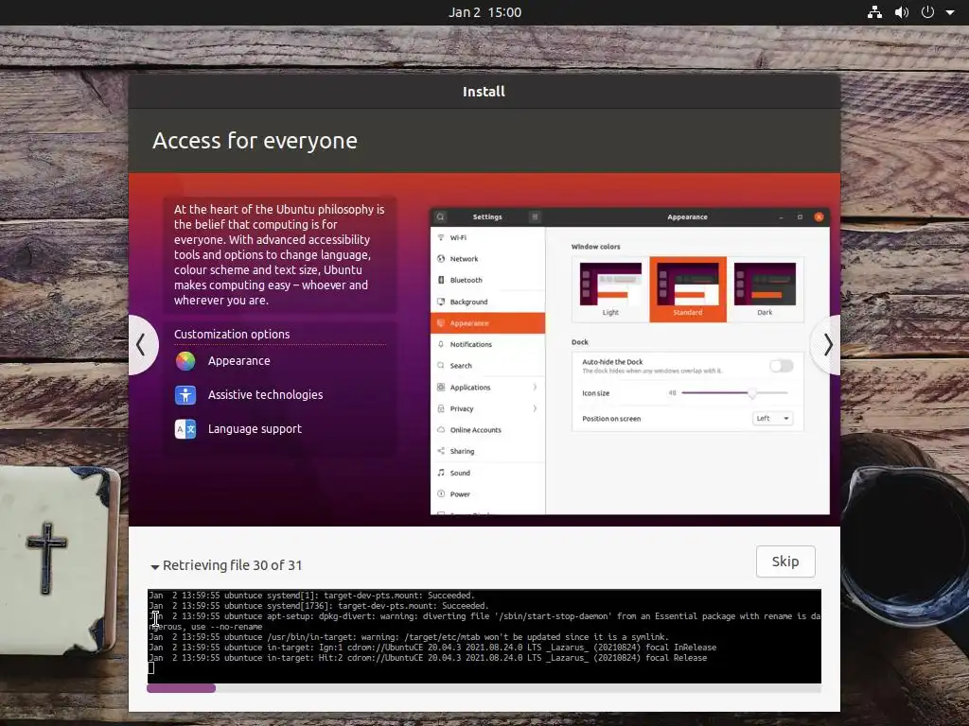Expand the Privacy row chevron
The height and width of the screenshot is (726, 969).
click(535, 408)
